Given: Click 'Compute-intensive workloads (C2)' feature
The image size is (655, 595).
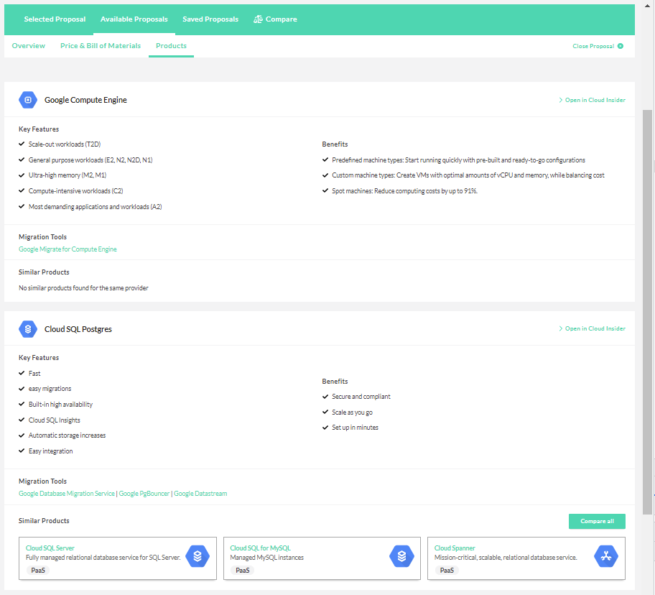Looking at the screenshot, I should click(75, 190).
